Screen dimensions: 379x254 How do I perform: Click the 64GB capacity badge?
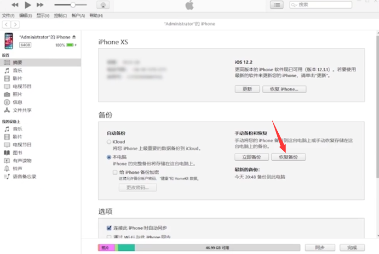point(25,45)
